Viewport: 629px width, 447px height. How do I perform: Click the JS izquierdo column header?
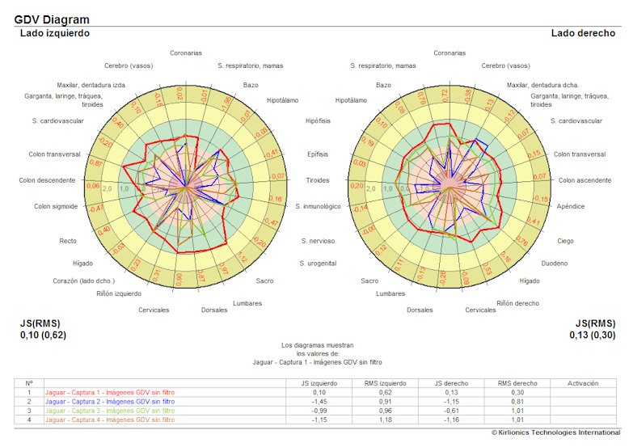(x=320, y=382)
